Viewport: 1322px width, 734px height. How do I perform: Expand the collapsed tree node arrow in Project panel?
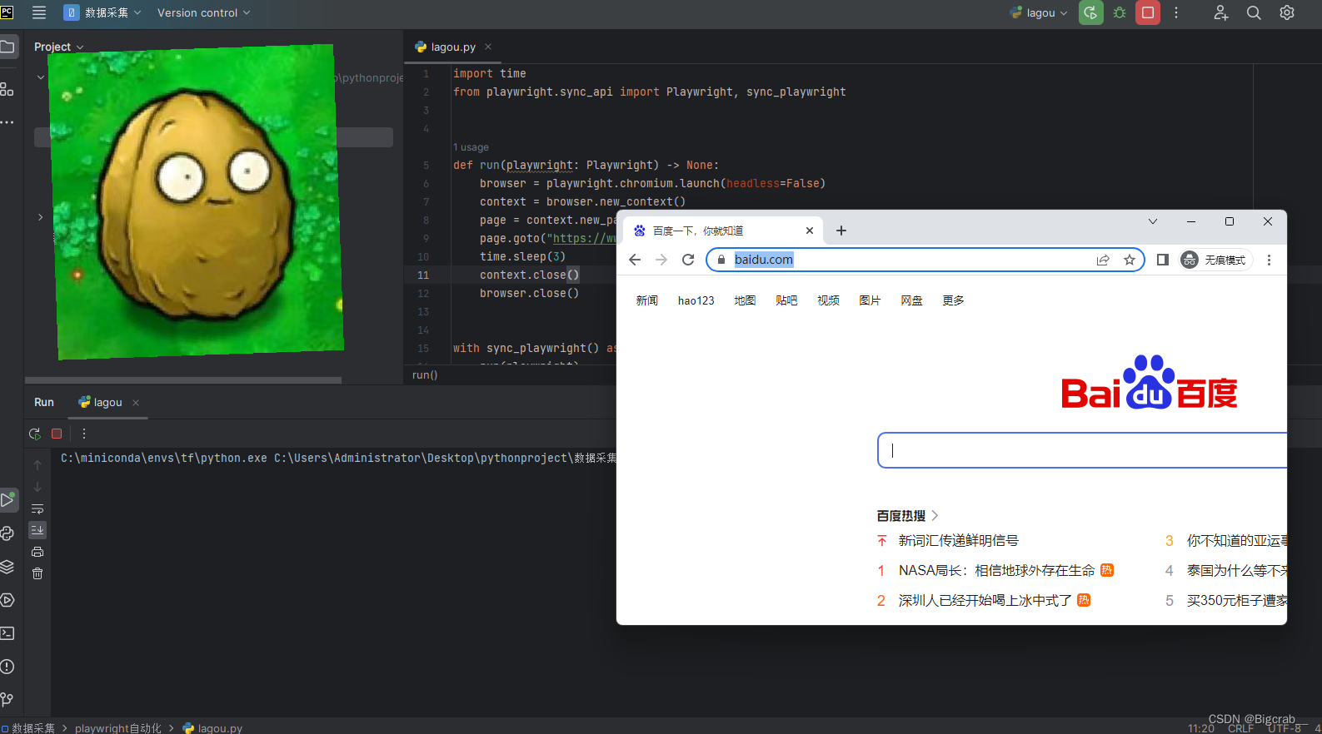pyautogui.click(x=40, y=217)
